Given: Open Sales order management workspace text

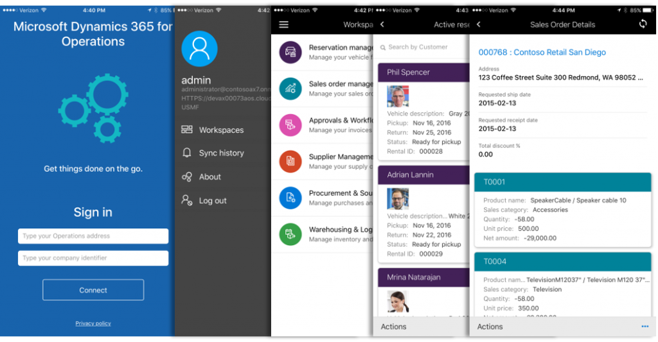Looking at the screenshot, I should (x=341, y=84).
